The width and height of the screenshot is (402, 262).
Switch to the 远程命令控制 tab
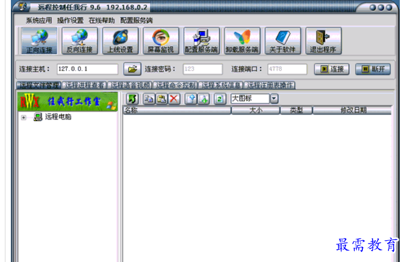(x=176, y=85)
